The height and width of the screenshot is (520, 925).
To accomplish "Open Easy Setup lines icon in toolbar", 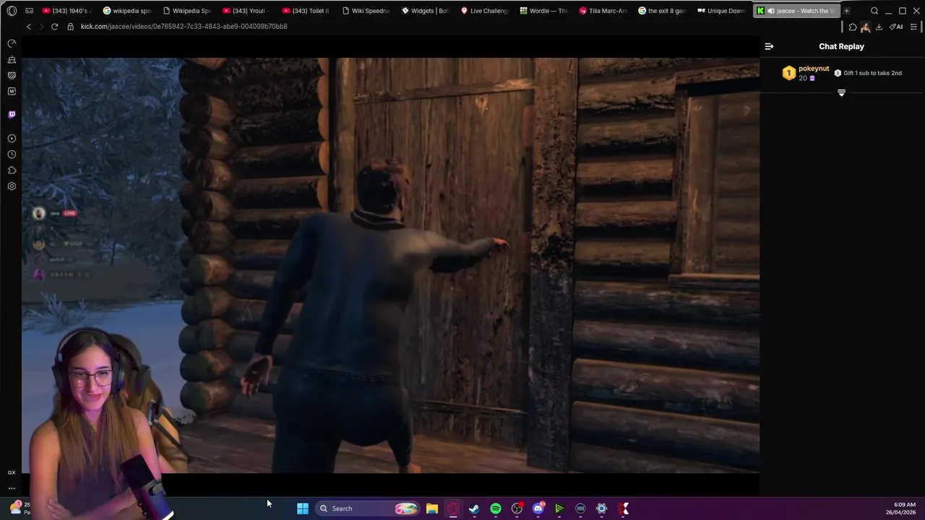I will [913, 27].
